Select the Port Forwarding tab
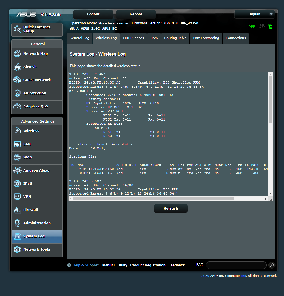 pos(206,38)
